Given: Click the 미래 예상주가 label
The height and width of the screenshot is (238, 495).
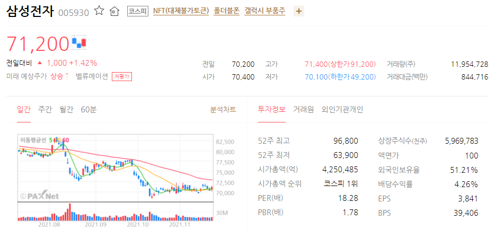Looking at the screenshot, I should pyautogui.click(x=26, y=76).
